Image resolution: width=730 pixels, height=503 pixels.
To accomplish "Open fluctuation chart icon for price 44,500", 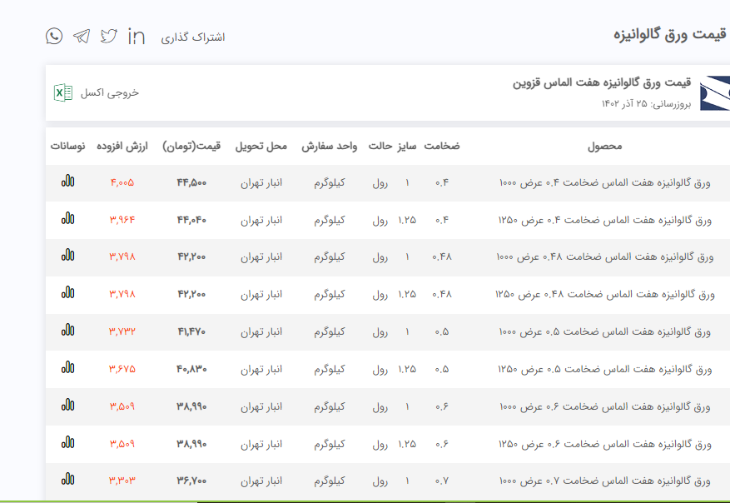I will coord(67,182).
